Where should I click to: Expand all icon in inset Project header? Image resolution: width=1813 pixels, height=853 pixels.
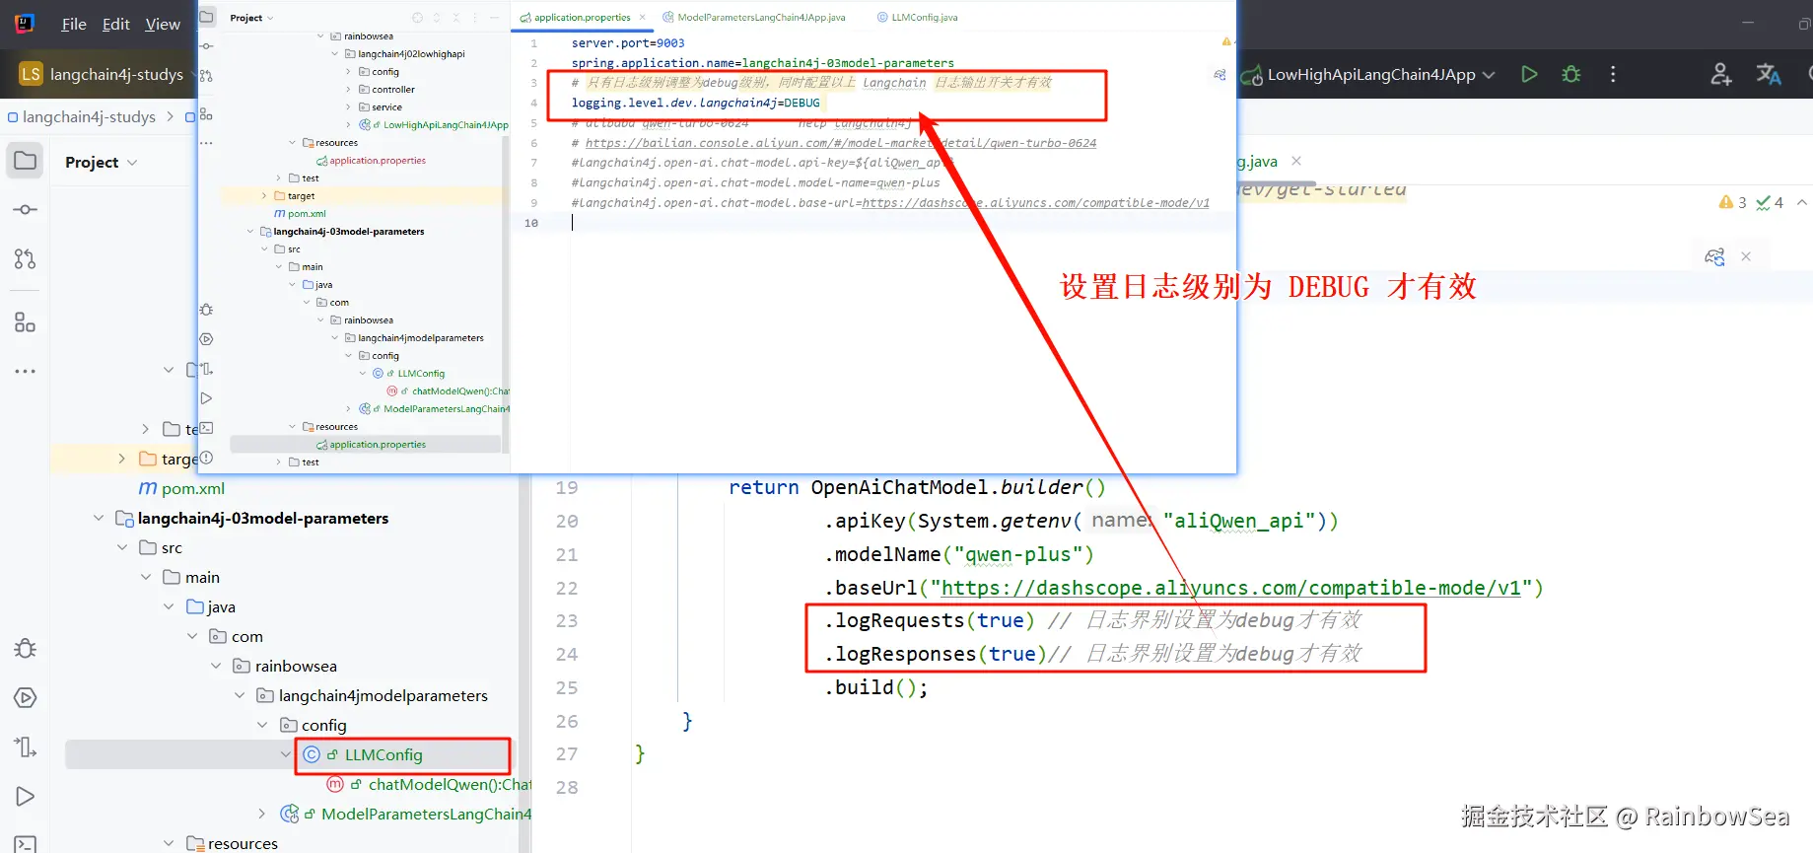tap(437, 18)
